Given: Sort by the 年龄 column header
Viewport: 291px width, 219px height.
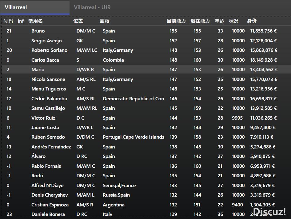Looking at the screenshot, I should click(219, 21).
